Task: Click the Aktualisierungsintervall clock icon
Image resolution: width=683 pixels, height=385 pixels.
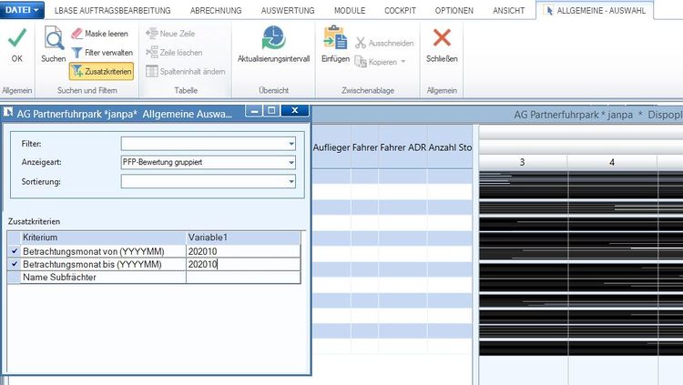Action: coord(273,38)
